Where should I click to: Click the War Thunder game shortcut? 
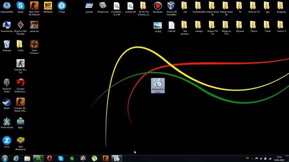point(20,28)
